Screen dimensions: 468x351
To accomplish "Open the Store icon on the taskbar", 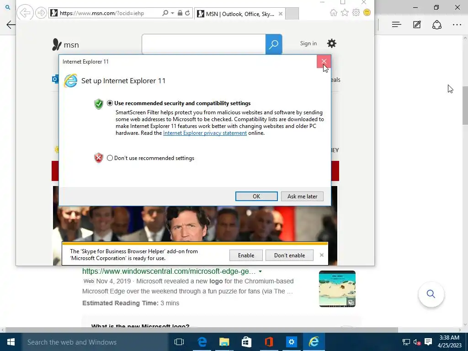I will click(246, 342).
